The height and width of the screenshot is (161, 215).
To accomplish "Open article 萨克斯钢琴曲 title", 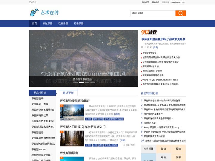I will point(69,153).
